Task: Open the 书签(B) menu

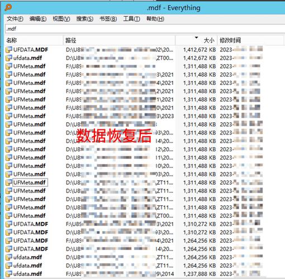Action: pyautogui.click(x=108, y=19)
